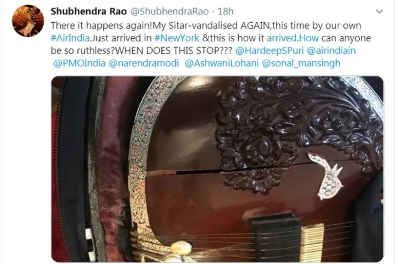Image resolution: width=398 pixels, height=264 pixels.
Task: Expand the tweet options chevron
Action: pos(379,12)
